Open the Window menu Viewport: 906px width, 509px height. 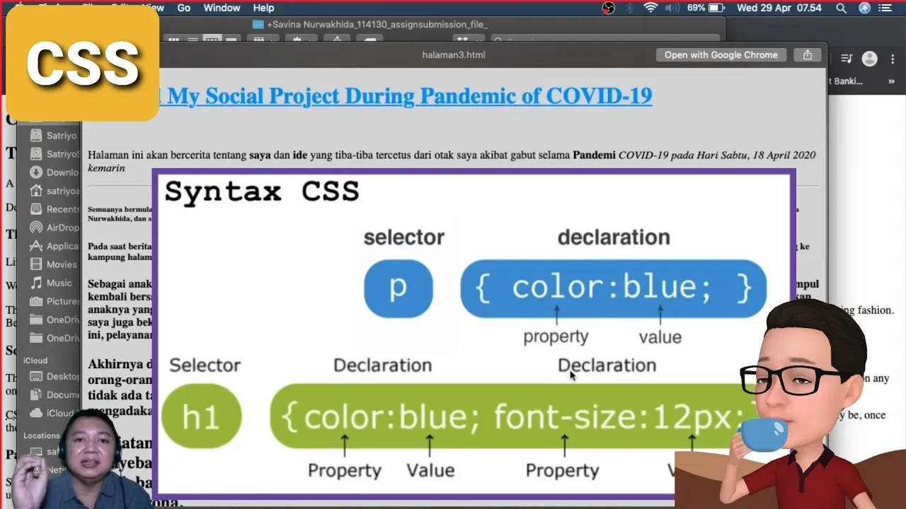(222, 8)
